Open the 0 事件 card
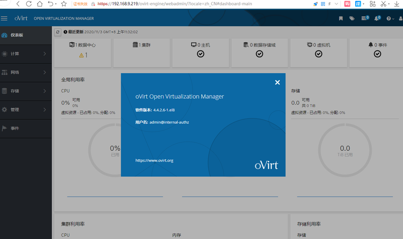Screen dimensions: 403x239 pos(376,53)
